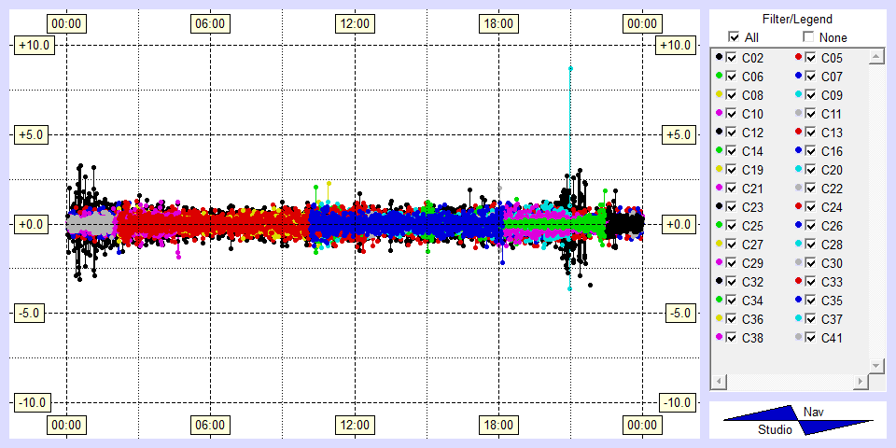Screen dimensions: 896x448
Task: Click the black dot beside C02
Action: click(x=719, y=58)
